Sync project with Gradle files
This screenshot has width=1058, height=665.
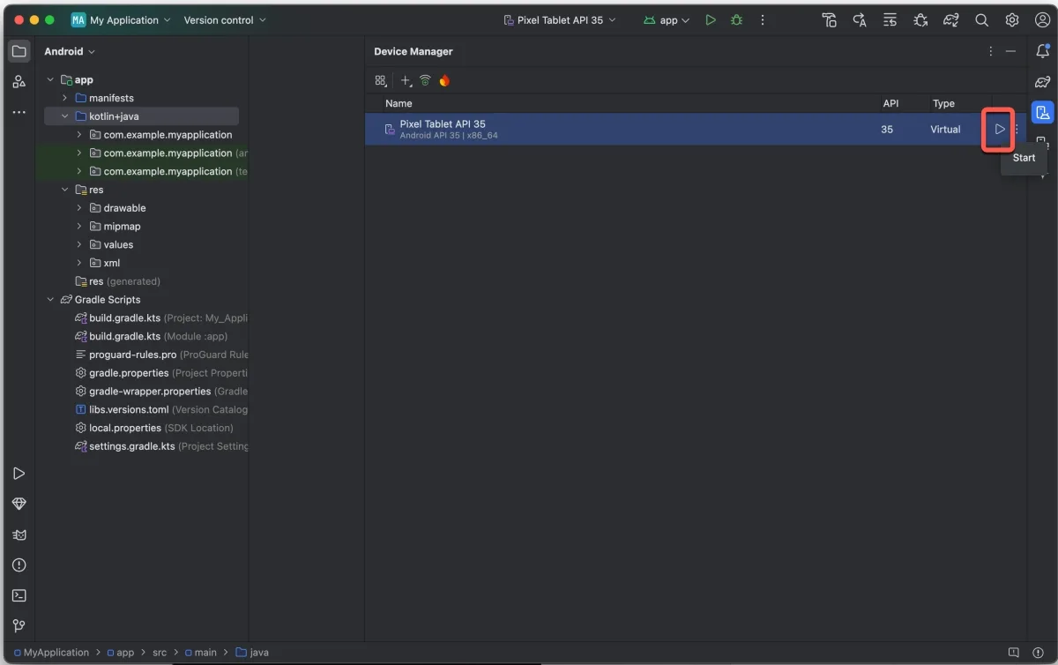(950, 20)
